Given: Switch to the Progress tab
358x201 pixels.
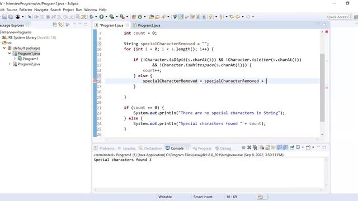Looking at the screenshot, I should tap(202, 148).
